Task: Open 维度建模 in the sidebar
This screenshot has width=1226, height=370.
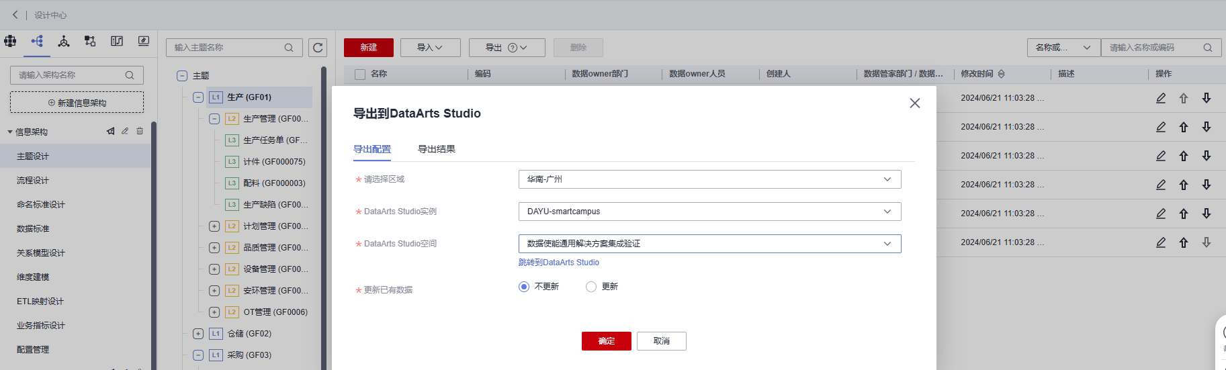Action: pos(33,277)
